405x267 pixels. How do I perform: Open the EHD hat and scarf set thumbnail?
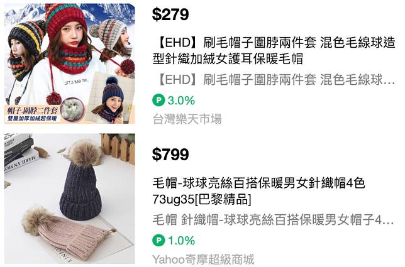[x=69, y=63]
